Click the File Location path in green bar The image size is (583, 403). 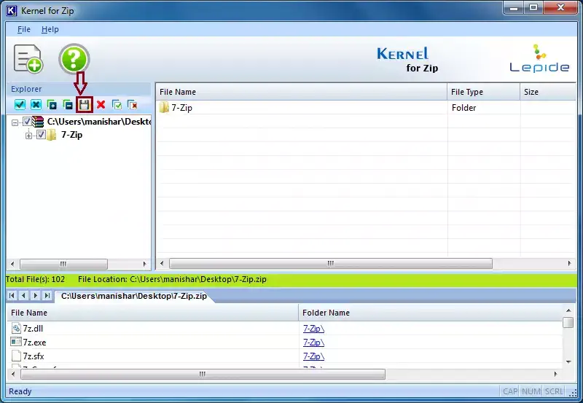pyautogui.click(x=172, y=279)
